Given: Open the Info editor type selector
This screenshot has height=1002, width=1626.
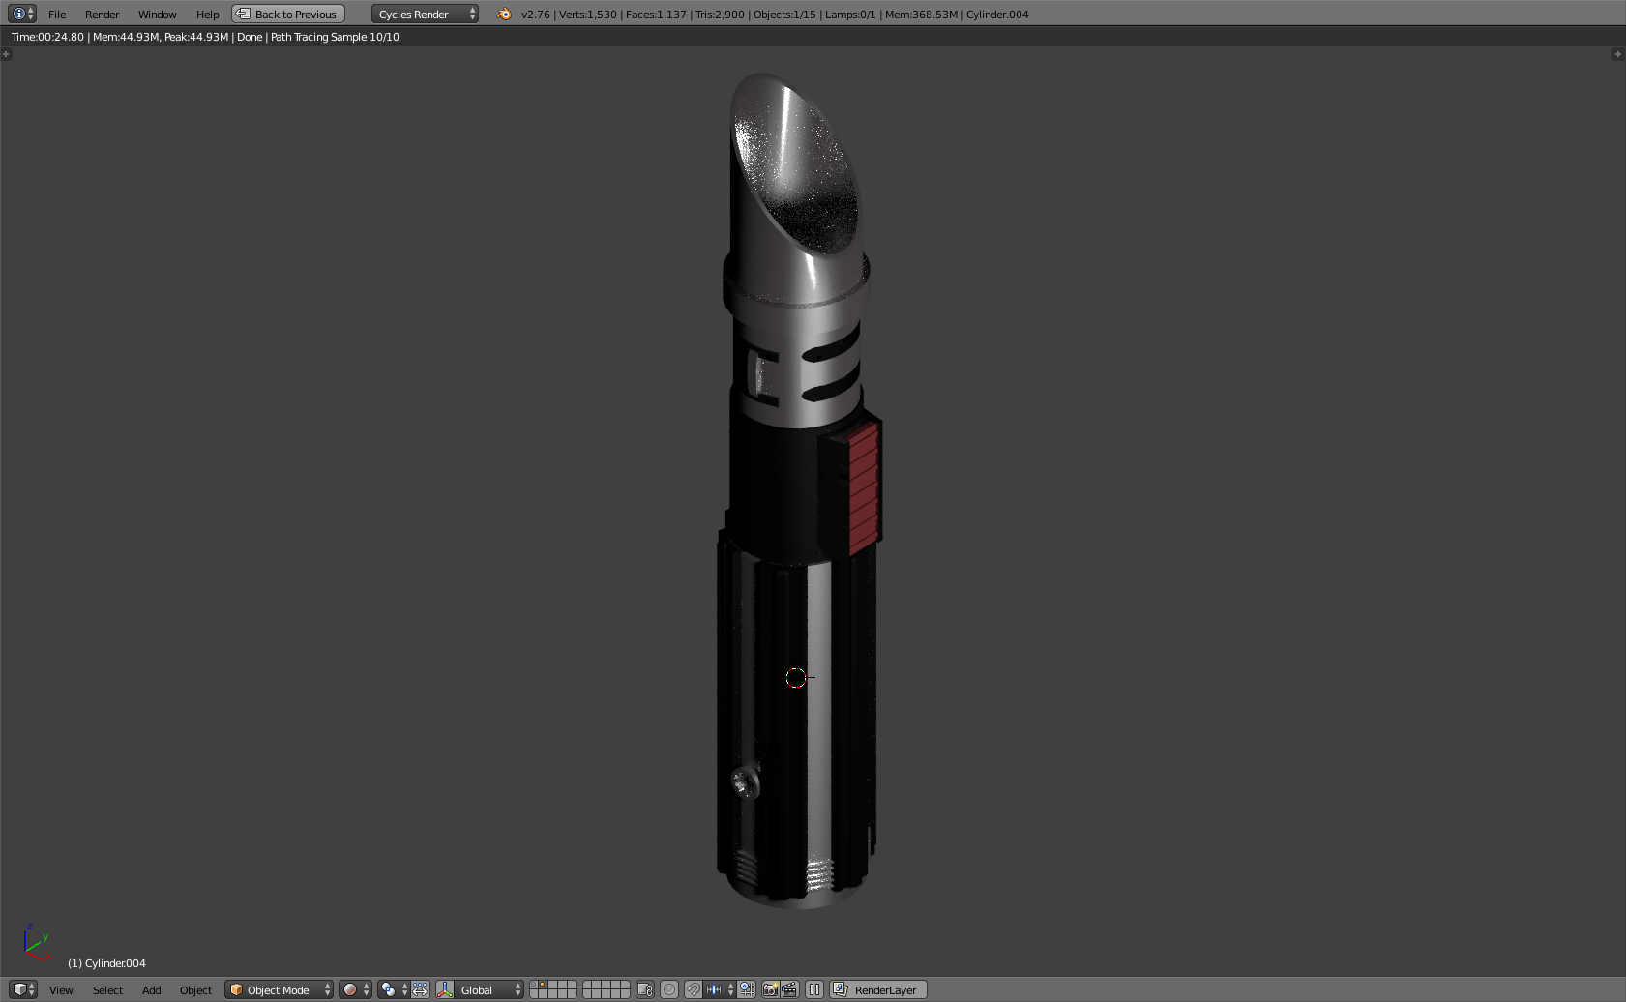Looking at the screenshot, I should pos(22,14).
